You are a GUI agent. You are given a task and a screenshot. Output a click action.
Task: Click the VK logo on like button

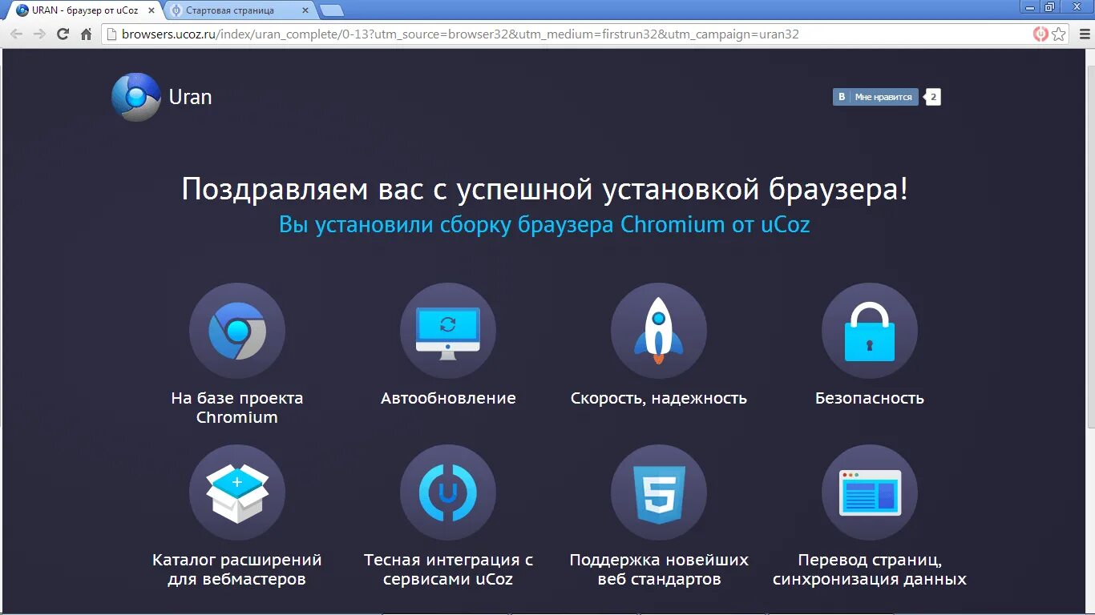tap(842, 97)
